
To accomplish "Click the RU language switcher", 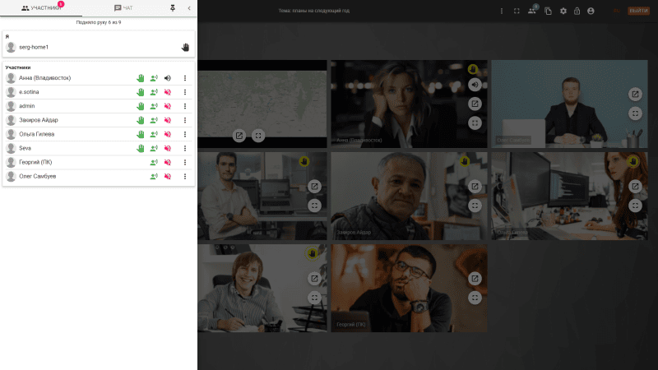I will (617, 11).
